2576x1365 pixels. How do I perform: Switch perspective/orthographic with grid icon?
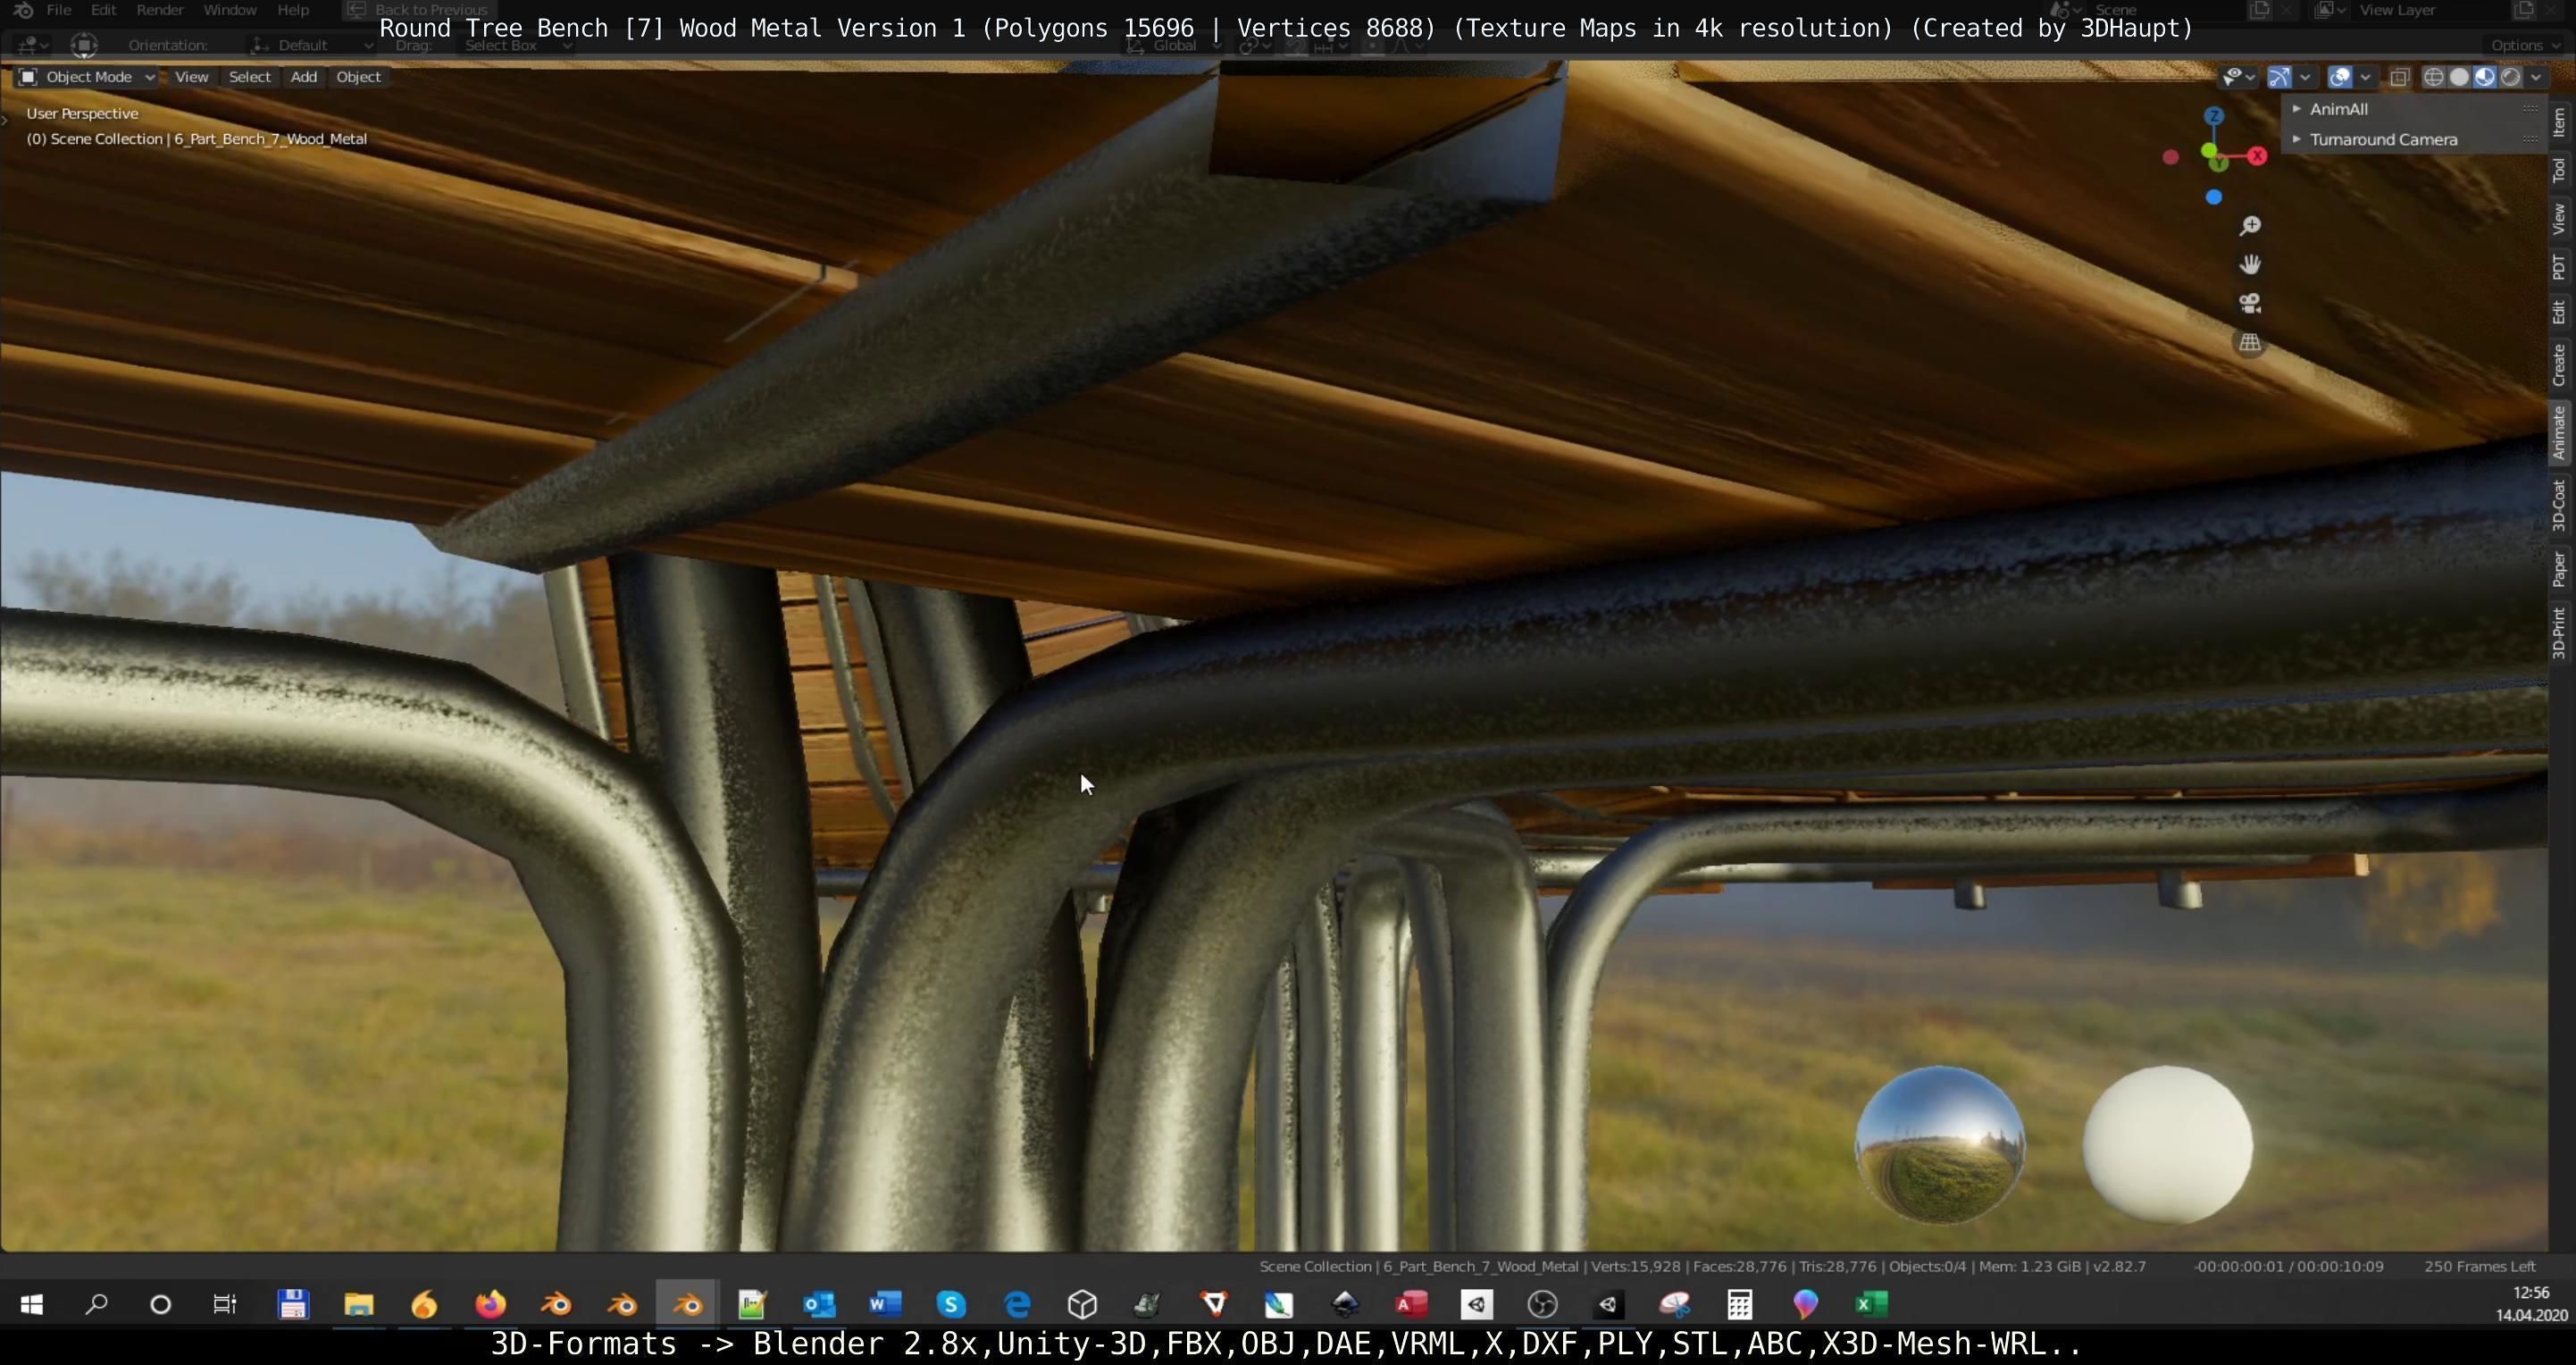pyautogui.click(x=2250, y=343)
